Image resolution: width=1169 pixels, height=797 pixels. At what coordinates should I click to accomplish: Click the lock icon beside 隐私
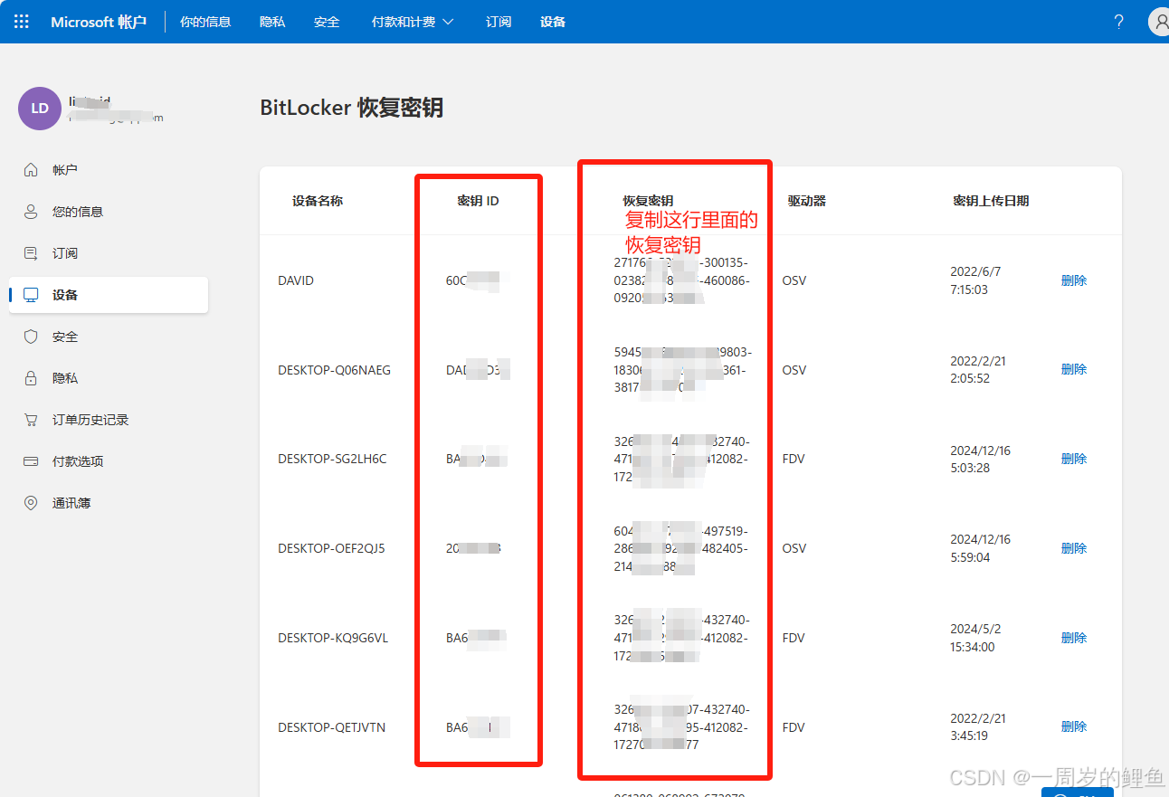(x=31, y=378)
